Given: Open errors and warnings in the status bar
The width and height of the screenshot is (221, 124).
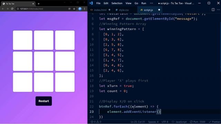Looking at the screenshot, I should 96,122.
